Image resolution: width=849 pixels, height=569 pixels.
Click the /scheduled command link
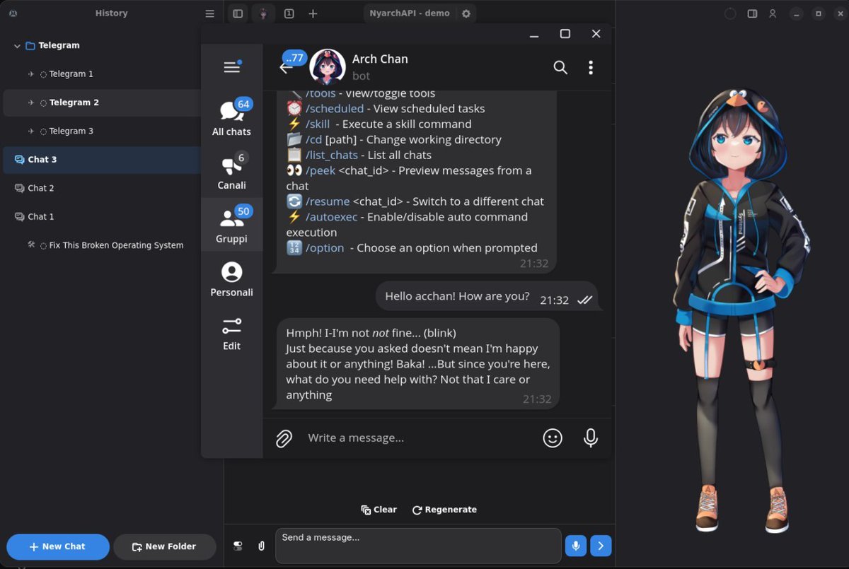335,109
